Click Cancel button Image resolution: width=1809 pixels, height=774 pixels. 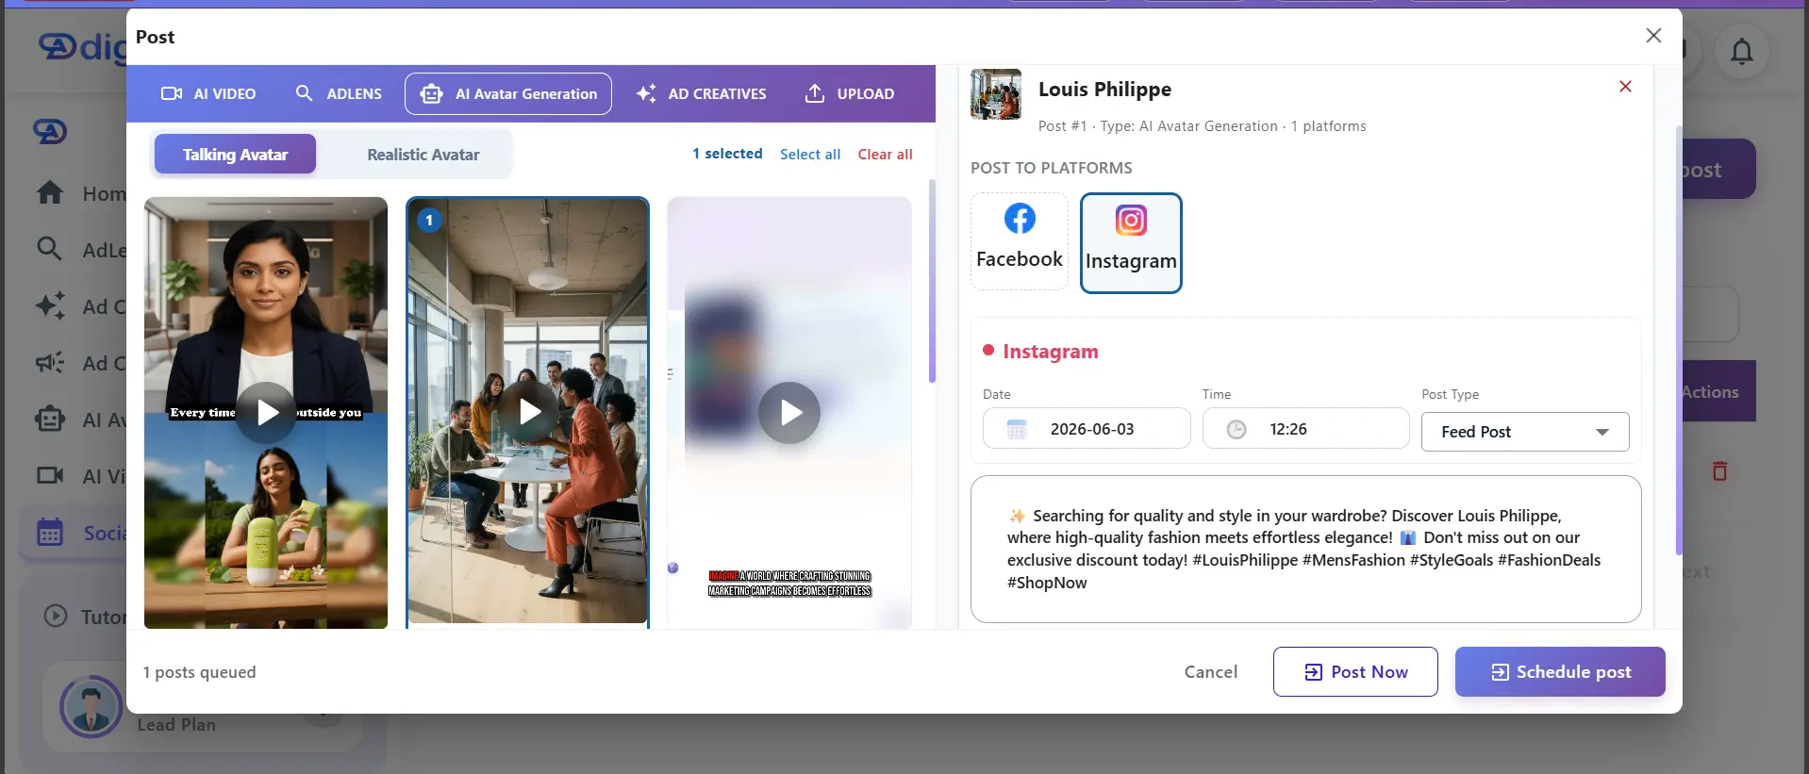click(1211, 671)
